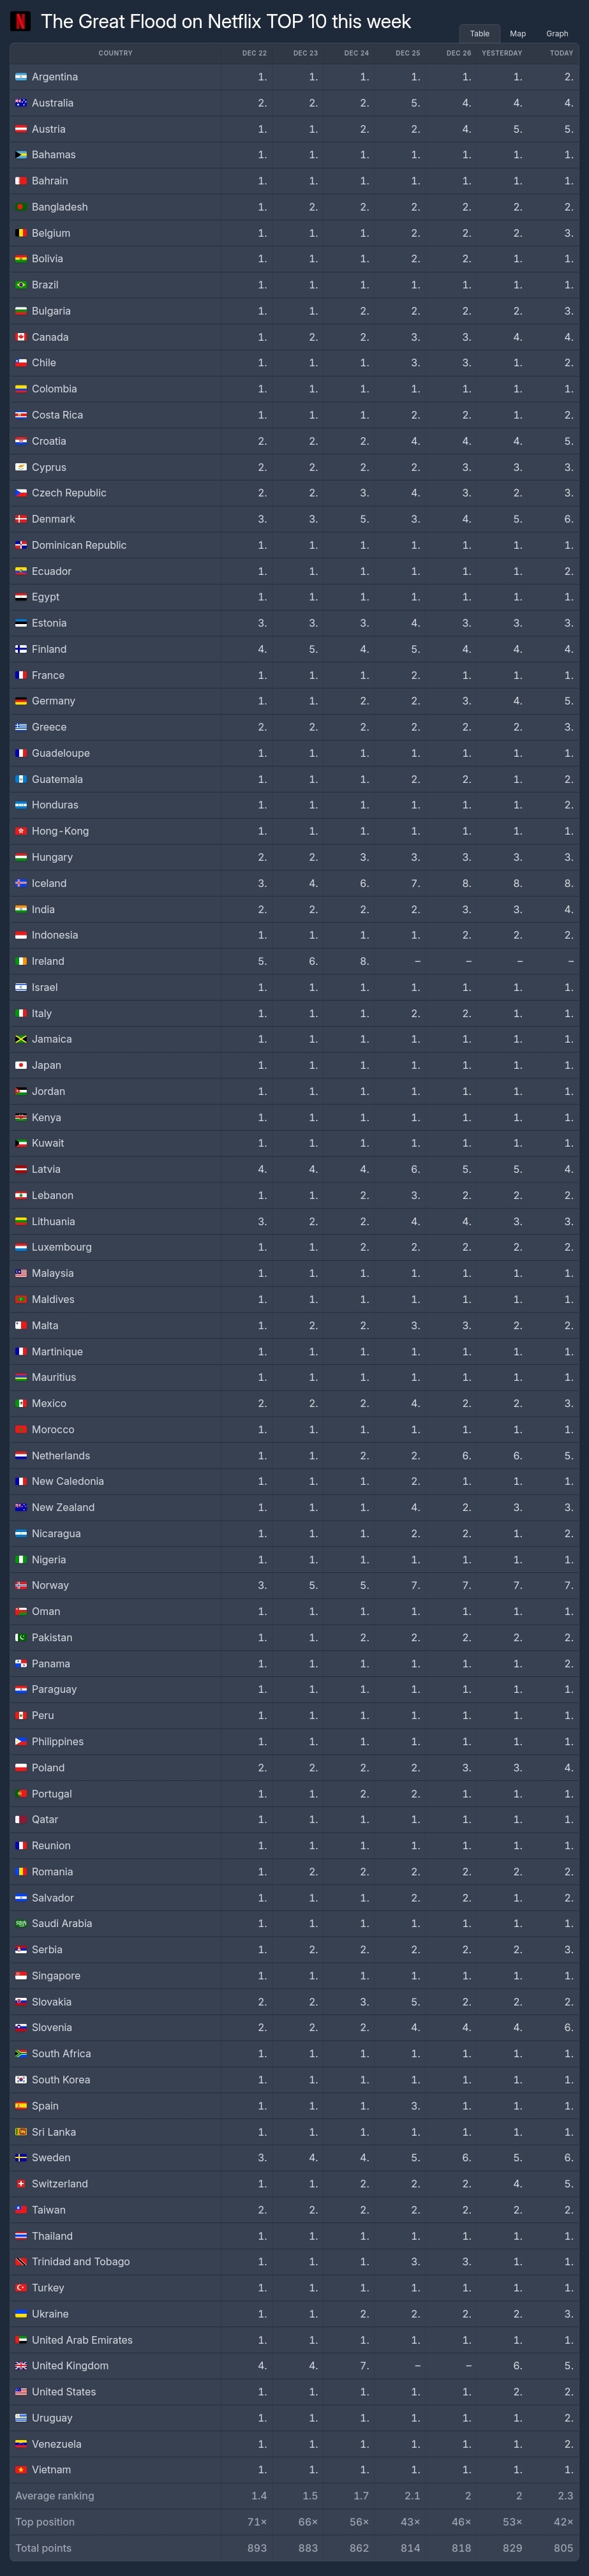
Task: Click the Japan flag icon
Action: click(x=21, y=1065)
